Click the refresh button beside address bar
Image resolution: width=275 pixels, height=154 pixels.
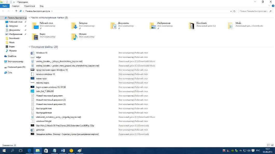coord(235,11)
